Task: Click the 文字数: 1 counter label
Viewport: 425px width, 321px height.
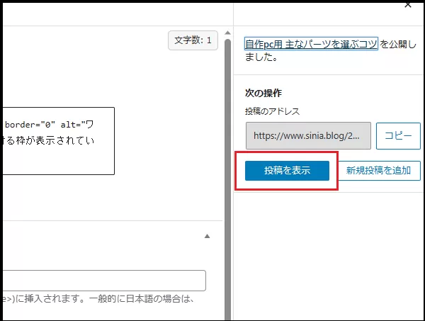Action: (x=193, y=40)
